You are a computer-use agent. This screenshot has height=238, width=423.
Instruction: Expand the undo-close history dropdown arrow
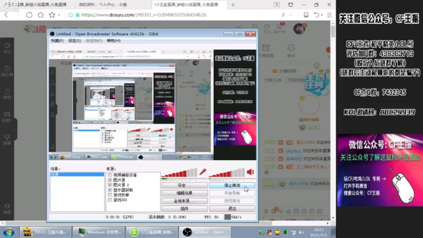click(322, 15)
